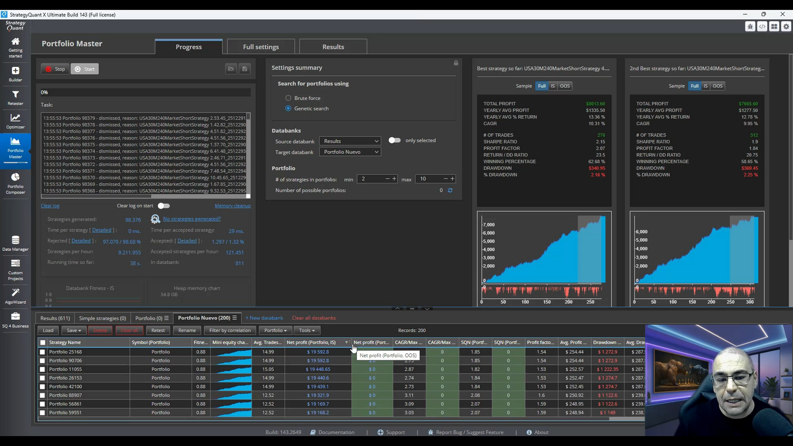Open the Target databank dropdown

point(350,152)
